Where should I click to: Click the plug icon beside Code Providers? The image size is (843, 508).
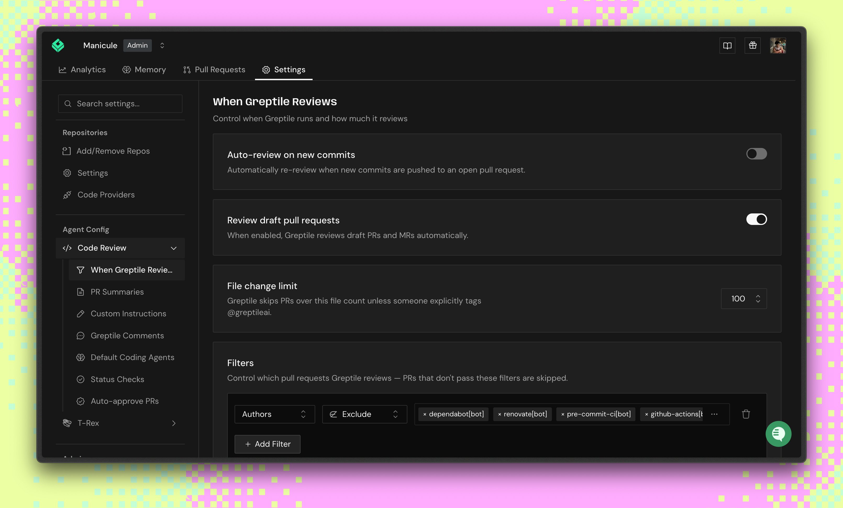point(67,195)
